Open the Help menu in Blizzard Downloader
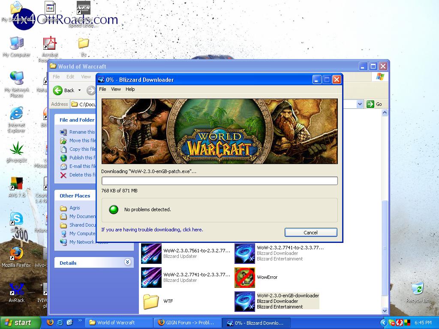Screen dimensions: 439x329 pos(130,89)
